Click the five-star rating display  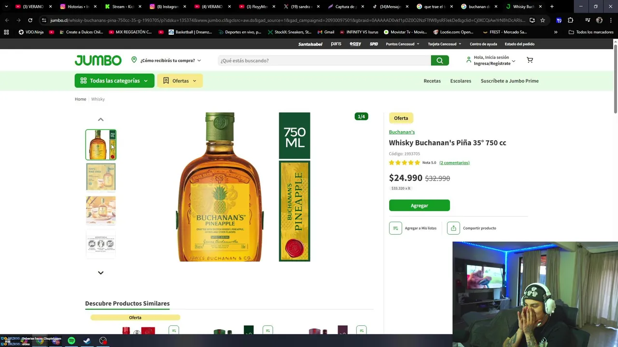(405, 162)
